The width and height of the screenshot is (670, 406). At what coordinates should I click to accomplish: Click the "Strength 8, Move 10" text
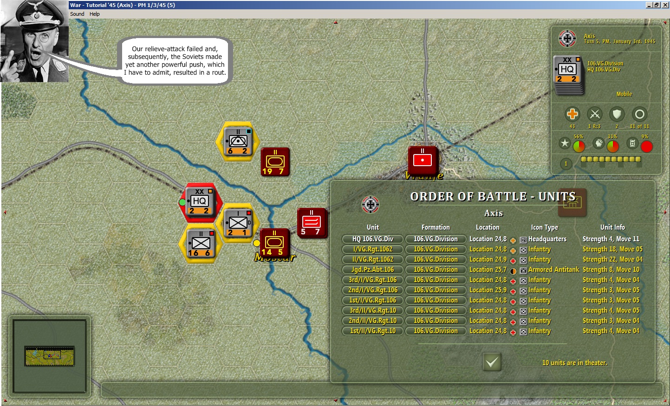pos(611,270)
